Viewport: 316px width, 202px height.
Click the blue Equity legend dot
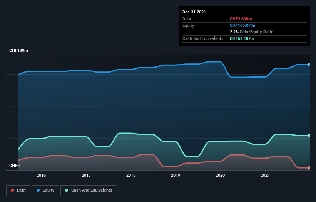pos(38,190)
